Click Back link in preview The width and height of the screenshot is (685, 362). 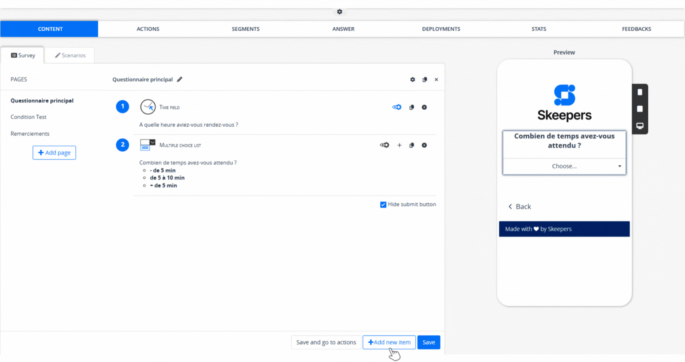tap(519, 207)
